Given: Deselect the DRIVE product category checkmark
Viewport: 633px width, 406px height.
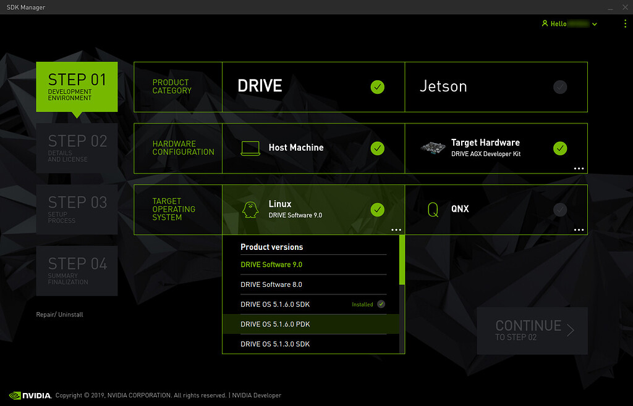Looking at the screenshot, I should click(377, 87).
